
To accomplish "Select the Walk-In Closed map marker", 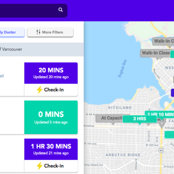I will click(155, 54).
